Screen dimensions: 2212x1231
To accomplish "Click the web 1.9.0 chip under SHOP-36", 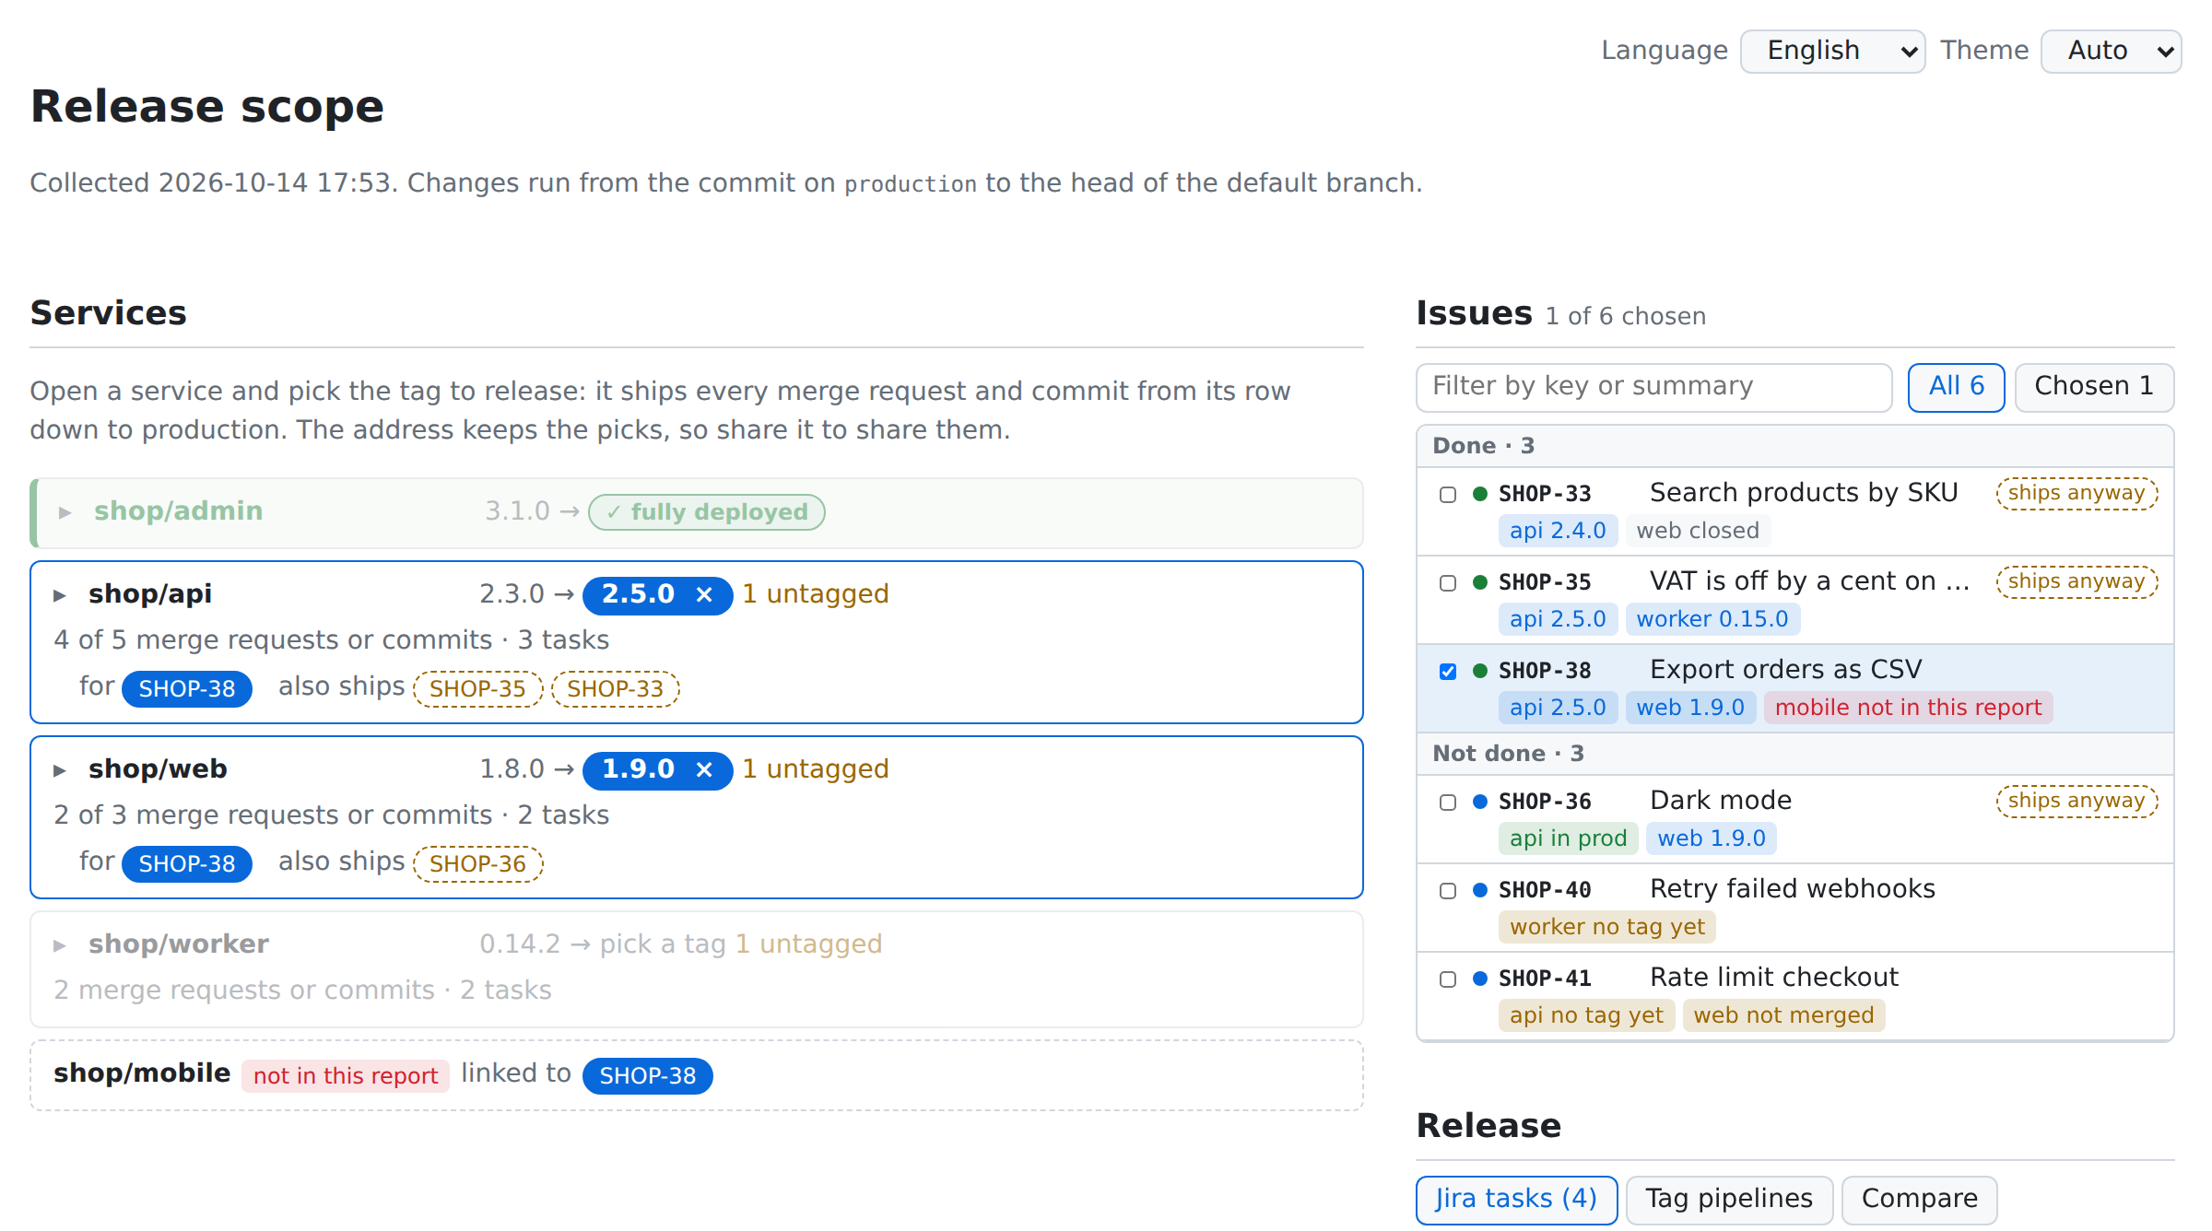I will point(1712,838).
